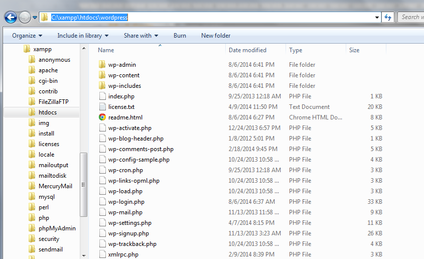Open the Share with menu
The height and width of the screenshot is (259, 424).
click(x=141, y=36)
